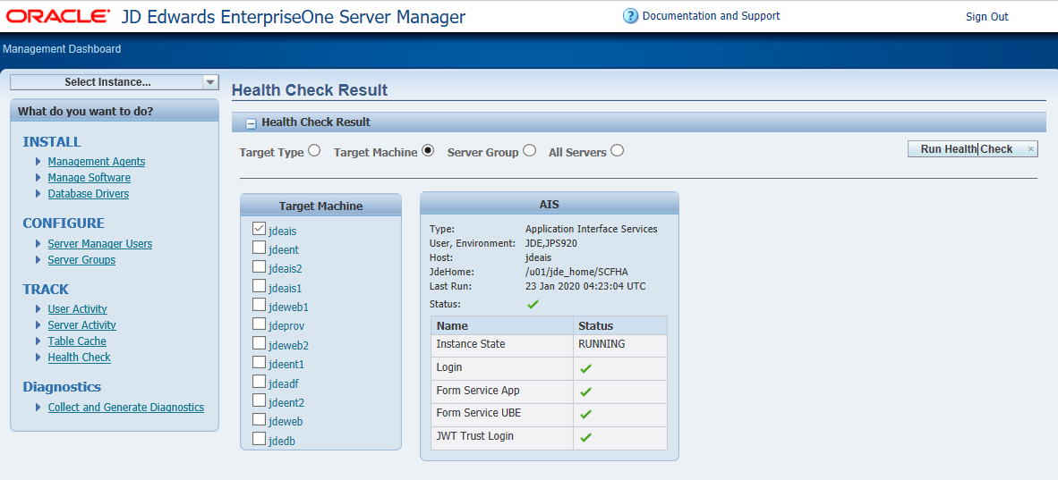1058x480 pixels.
Task: Click the Application Interface Services type value
Action: pyautogui.click(x=591, y=229)
